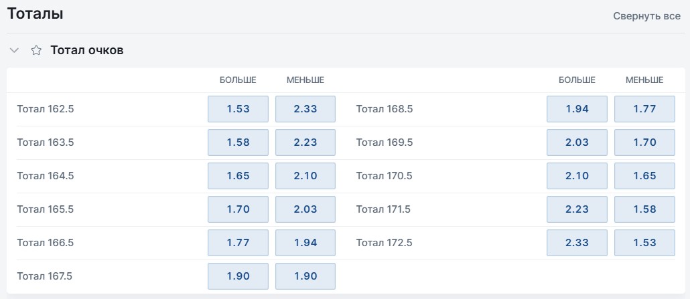Select Больше 1.77 for Тотал 166.5
The image size is (690, 299).
[x=238, y=243]
